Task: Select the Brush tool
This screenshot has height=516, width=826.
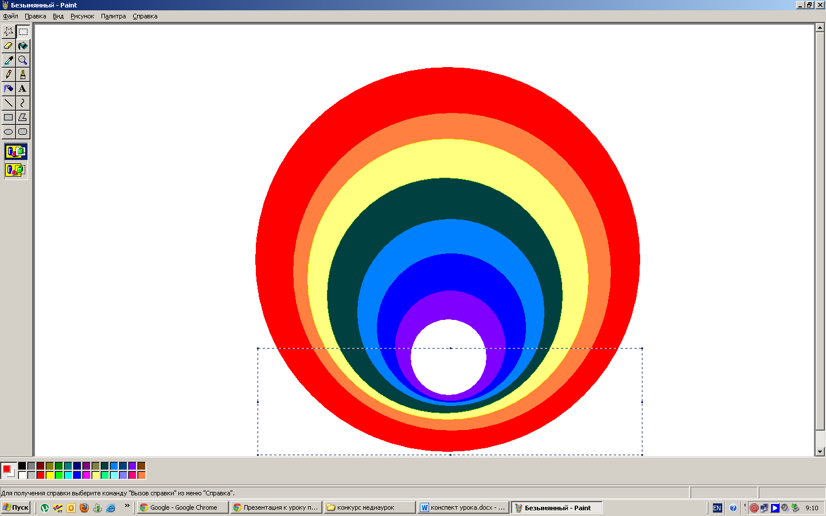Action: point(23,75)
